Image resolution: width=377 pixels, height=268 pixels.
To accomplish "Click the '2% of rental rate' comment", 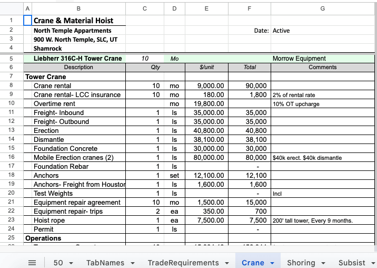I will pyautogui.click(x=322, y=95).
